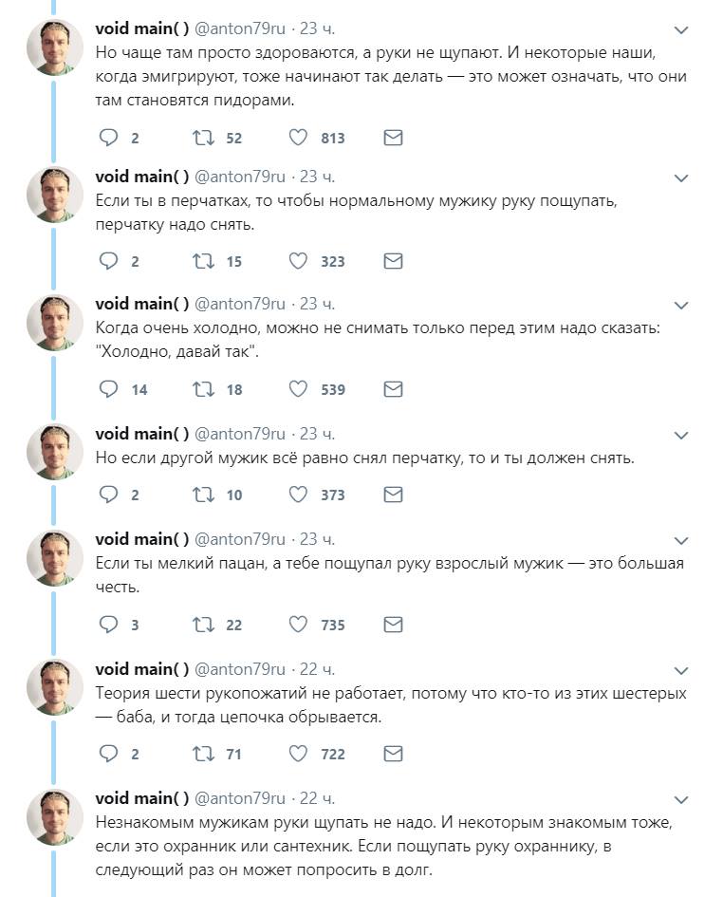Expand options on the last tweet about охранник
Viewport: 723px width, 897px height.
(680, 800)
